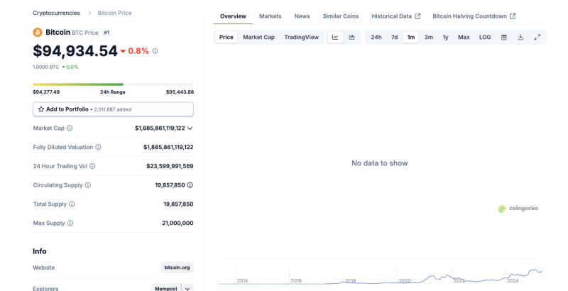This screenshot has width=568, height=291.
Task: Set chart range to 7d
Action: coord(394,38)
